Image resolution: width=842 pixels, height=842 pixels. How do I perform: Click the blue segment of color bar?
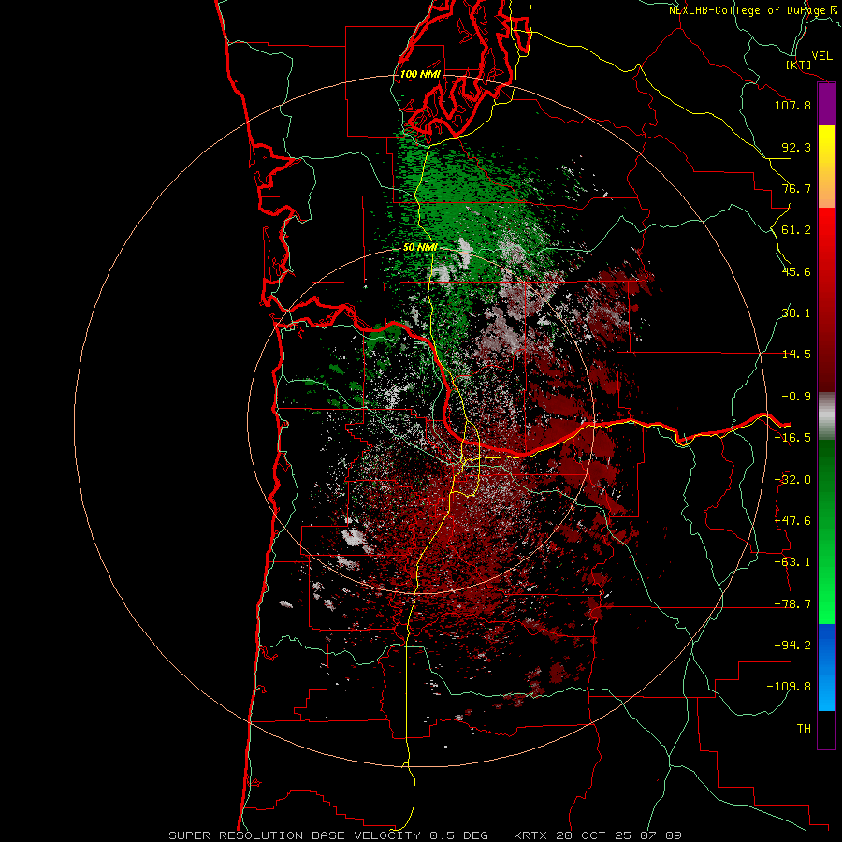click(x=826, y=667)
